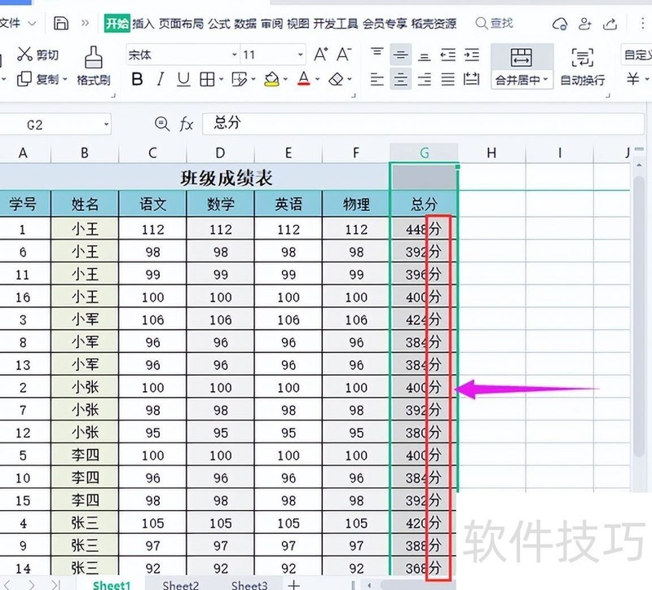
Task: Open the 开发工具 tab
Action: click(x=336, y=24)
